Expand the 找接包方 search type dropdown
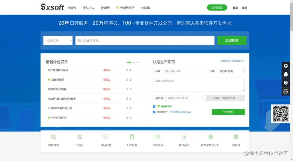293x161 pixels. click(58, 40)
